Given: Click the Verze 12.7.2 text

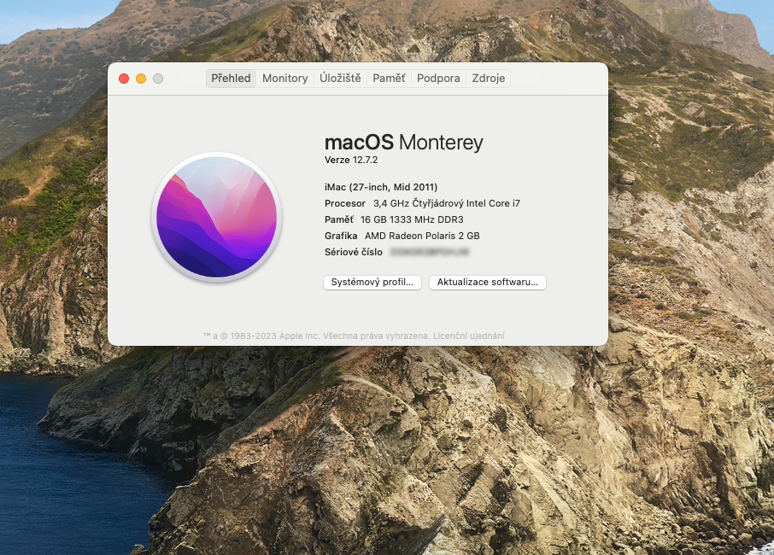Looking at the screenshot, I should pos(351,160).
